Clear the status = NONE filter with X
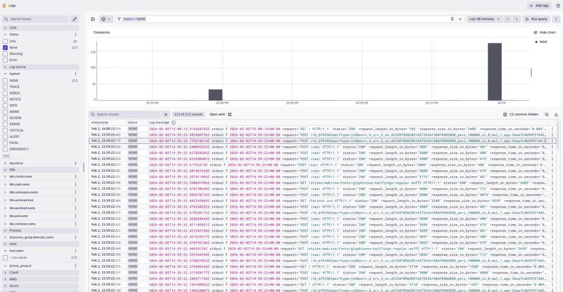 click(461, 19)
